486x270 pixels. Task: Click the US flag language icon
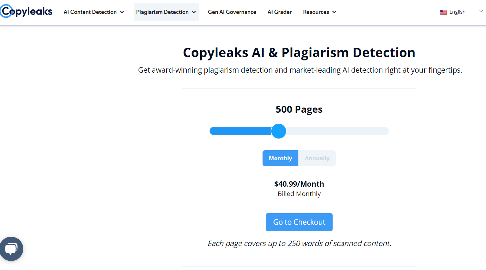(x=443, y=12)
